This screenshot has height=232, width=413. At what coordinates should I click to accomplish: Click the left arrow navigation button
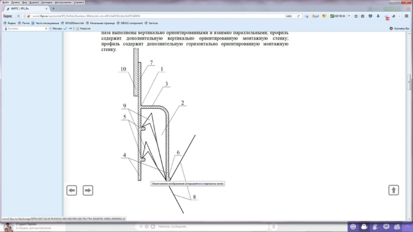coord(71,191)
